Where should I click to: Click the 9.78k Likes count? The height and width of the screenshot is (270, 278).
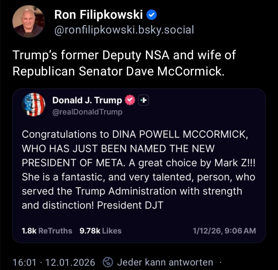(100, 231)
